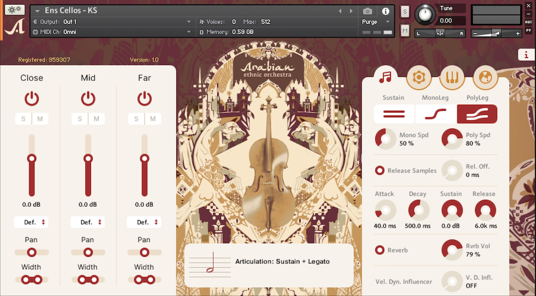Screen dimensions: 536x296
Task: Click the Rvrb Vol knob
Action: (452, 250)
